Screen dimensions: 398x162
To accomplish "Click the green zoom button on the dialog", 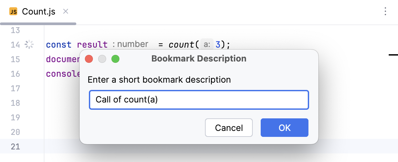I will click(115, 59).
